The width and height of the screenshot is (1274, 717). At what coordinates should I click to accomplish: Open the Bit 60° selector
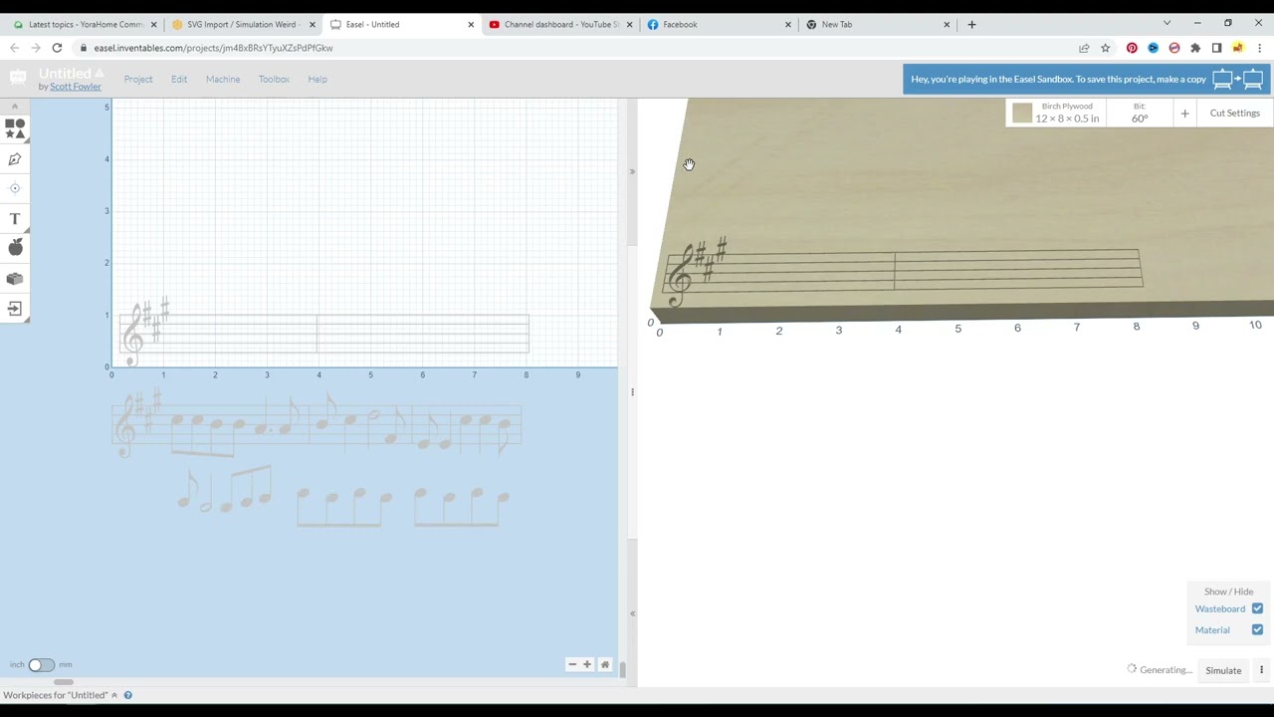(x=1140, y=114)
